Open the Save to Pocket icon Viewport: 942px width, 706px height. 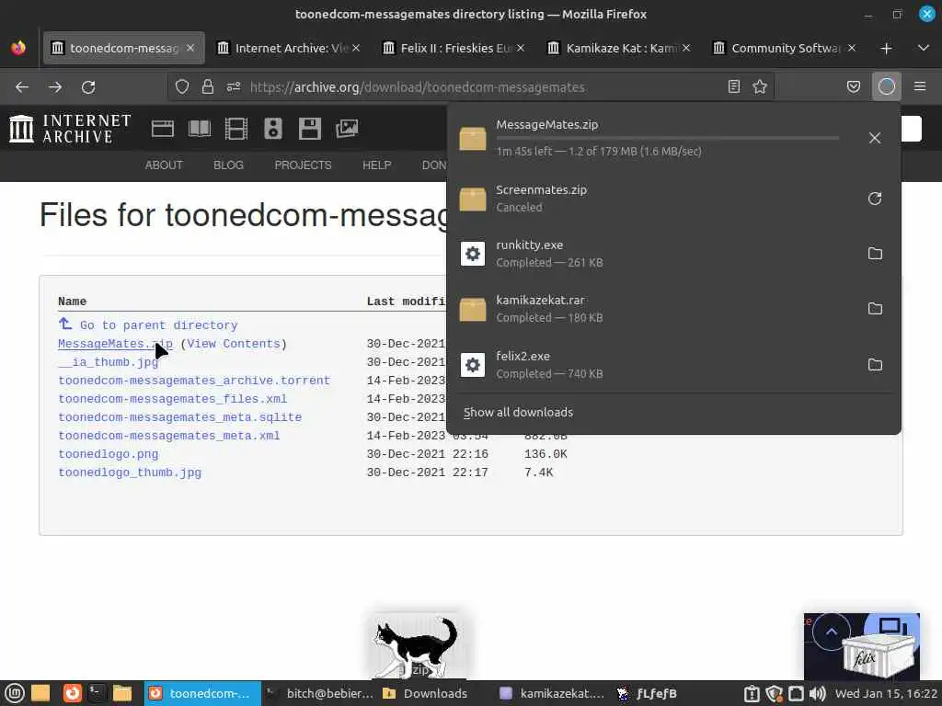pos(853,87)
